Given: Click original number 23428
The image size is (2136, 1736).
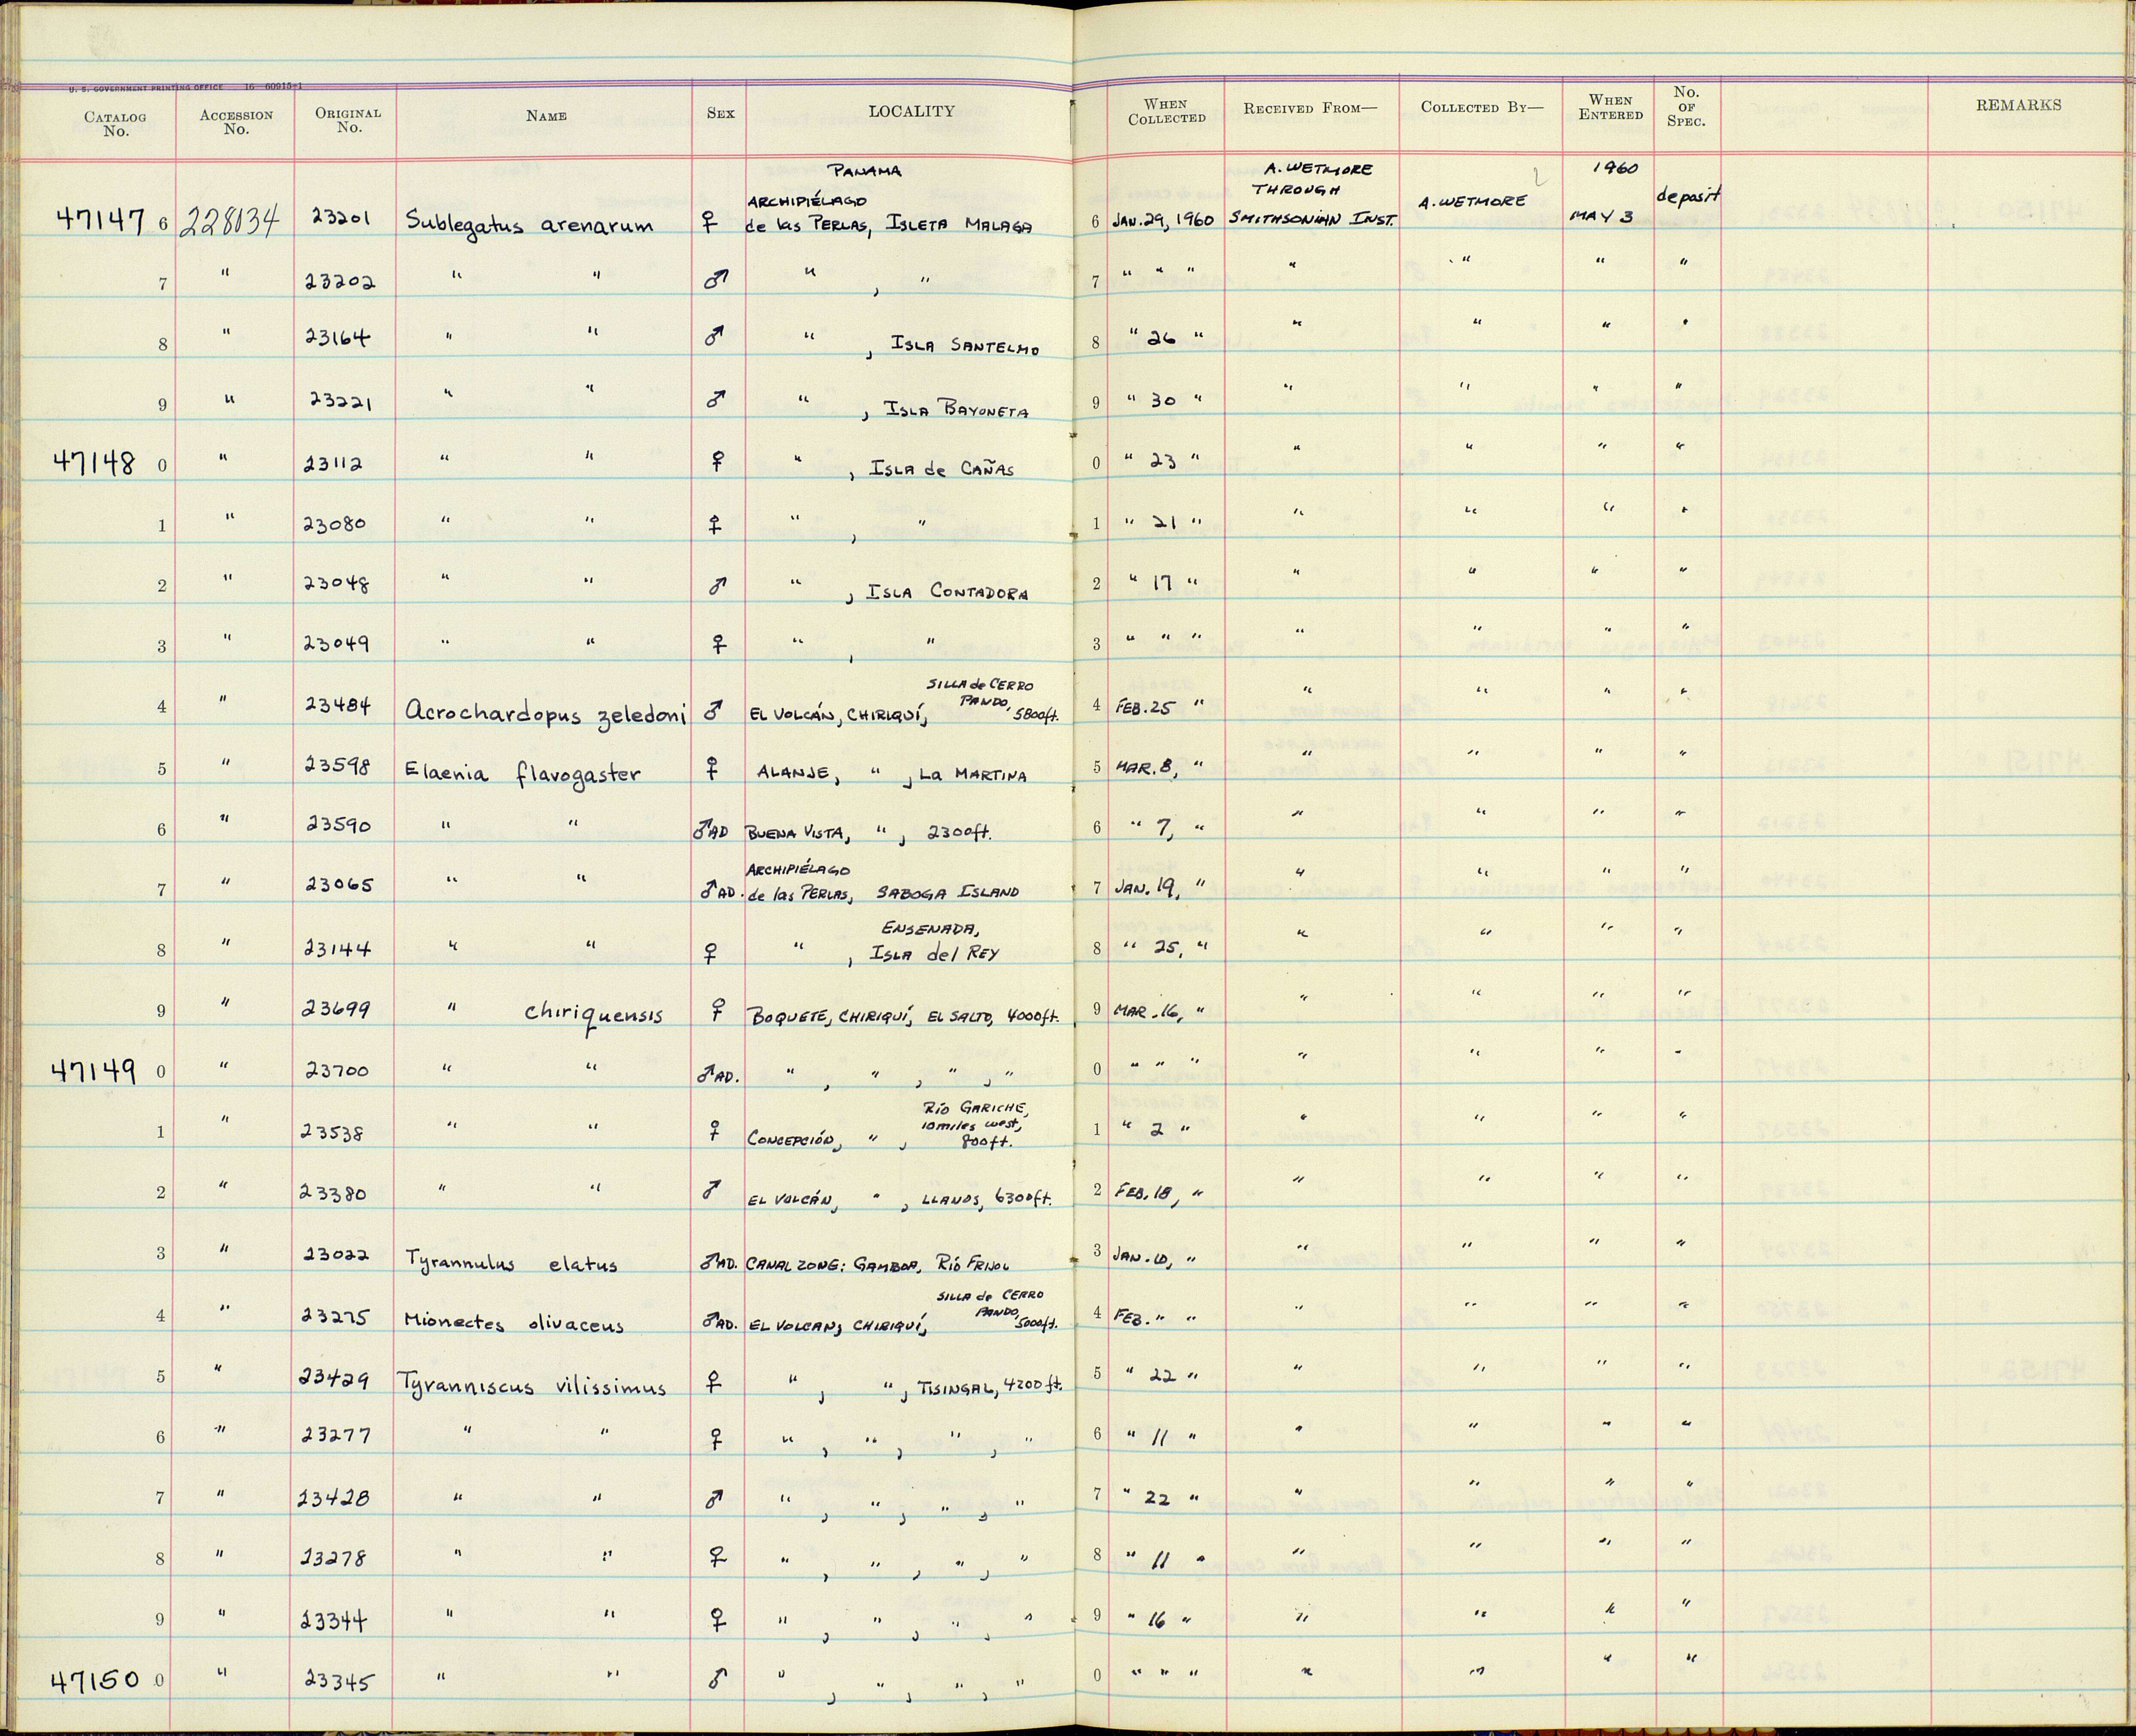Looking at the screenshot, I should click(334, 1498).
